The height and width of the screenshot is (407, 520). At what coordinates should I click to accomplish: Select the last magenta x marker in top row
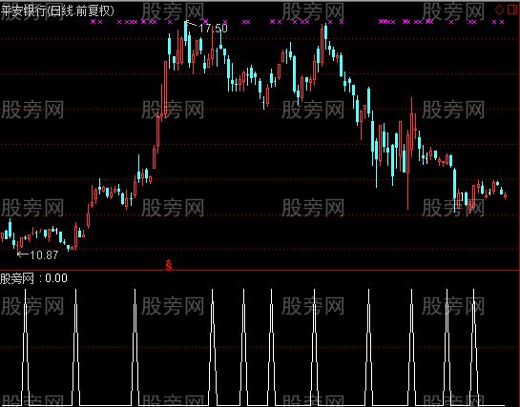[x=502, y=22]
